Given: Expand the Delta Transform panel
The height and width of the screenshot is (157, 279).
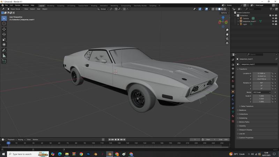Looking at the screenshot, I should 247,106.
